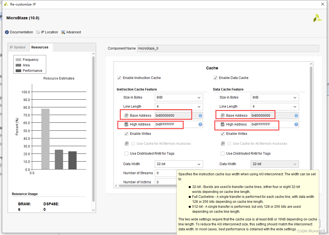The image size is (329, 235).
Task: Click the Documentation info icon
Action: click(x=7, y=32)
